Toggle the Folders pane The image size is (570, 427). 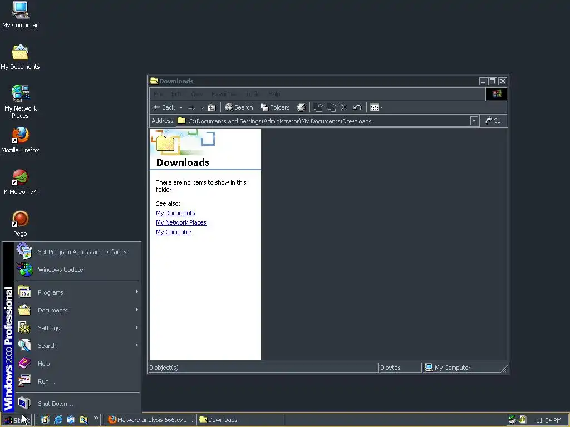(275, 107)
